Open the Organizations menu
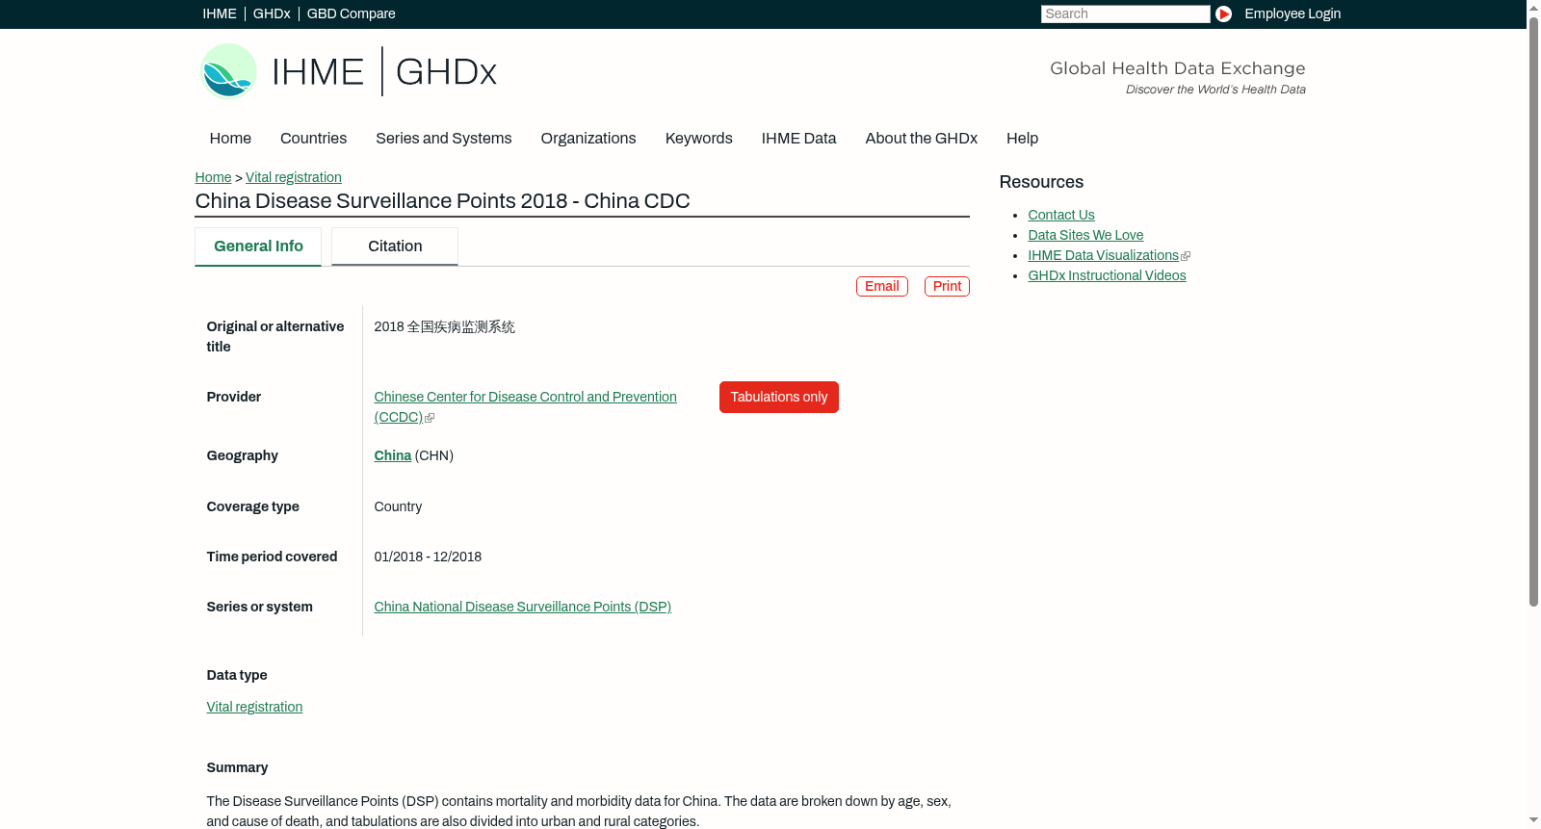Viewport: 1541px width, 829px height. coord(588,139)
